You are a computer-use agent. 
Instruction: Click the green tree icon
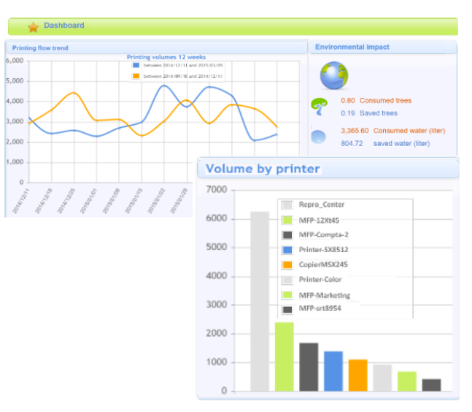tap(320, 107)
